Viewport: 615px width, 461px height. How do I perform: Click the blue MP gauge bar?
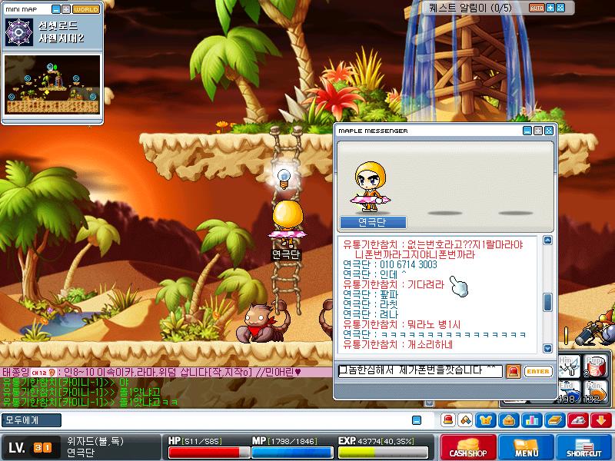292,453
